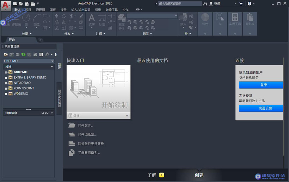The width and height of the screenshot is (289, 182).
Task: Click the Text (文字) annotation tool
Action: click(x=92, y=20)
